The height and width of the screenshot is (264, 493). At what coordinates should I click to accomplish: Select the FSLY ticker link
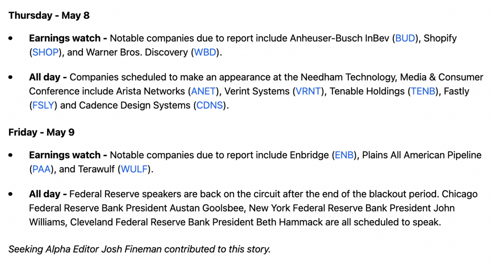click(x=43, y=105)
